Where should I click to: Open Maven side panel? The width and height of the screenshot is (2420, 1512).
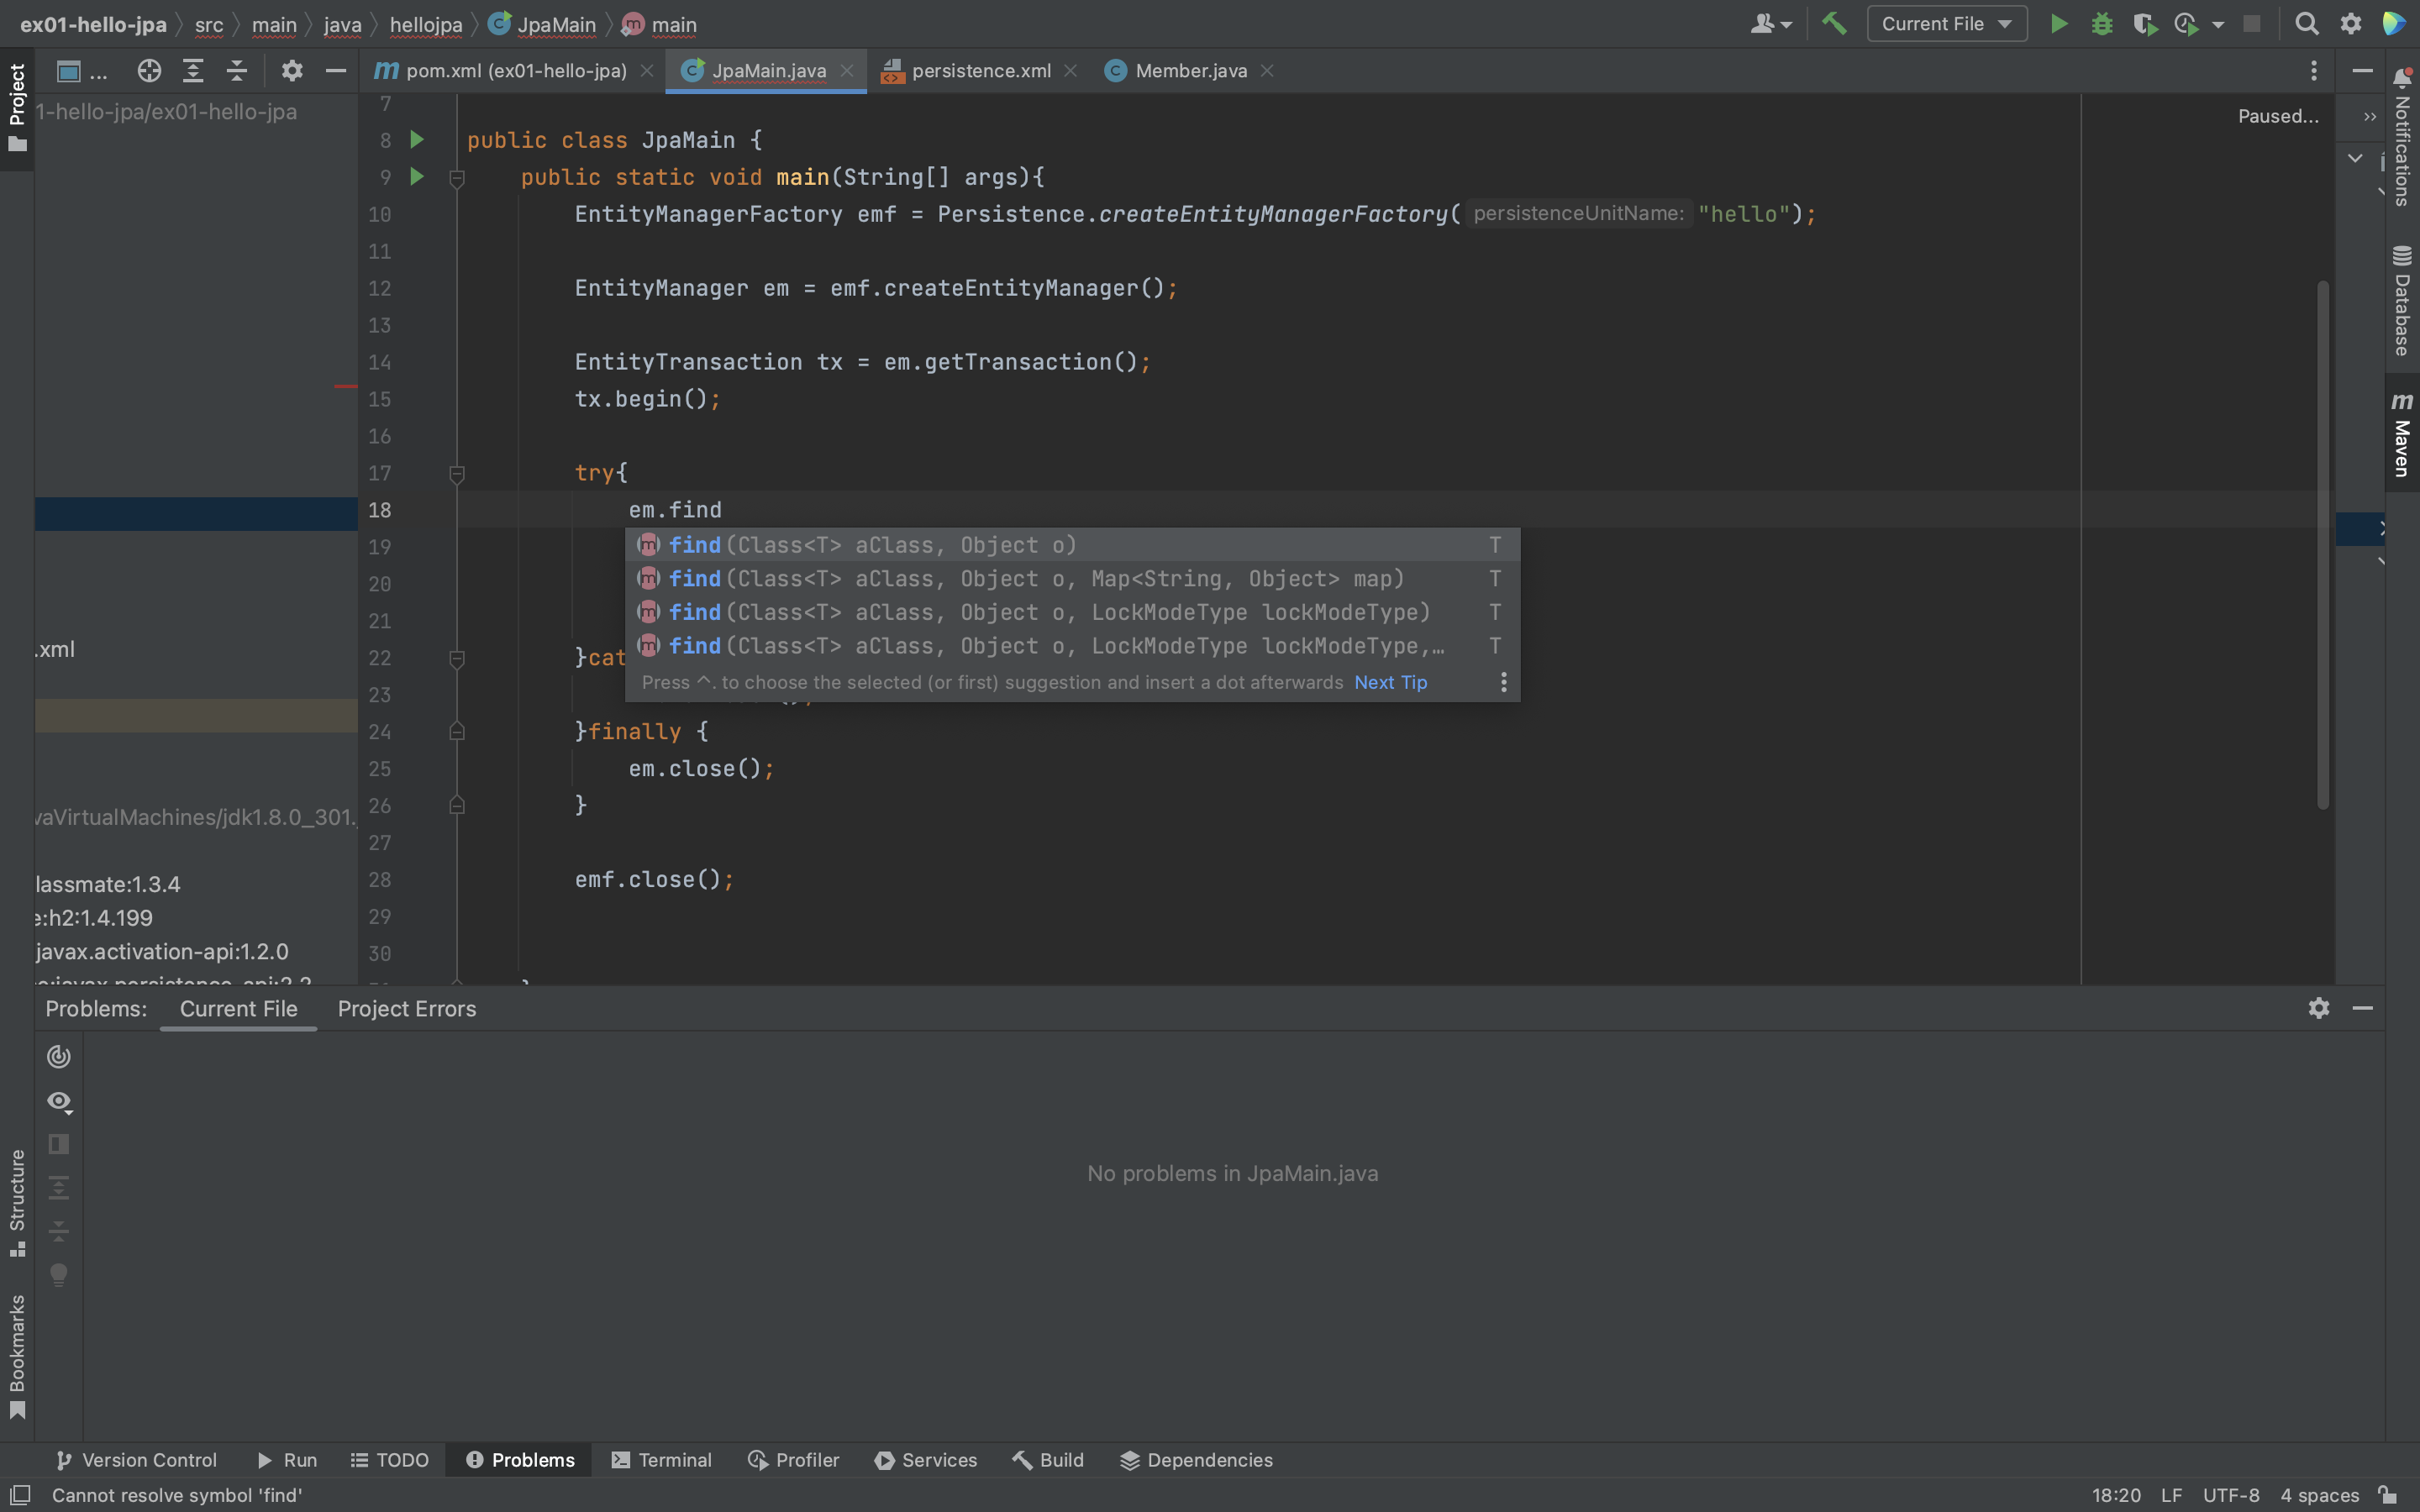tap(2401, 434)
